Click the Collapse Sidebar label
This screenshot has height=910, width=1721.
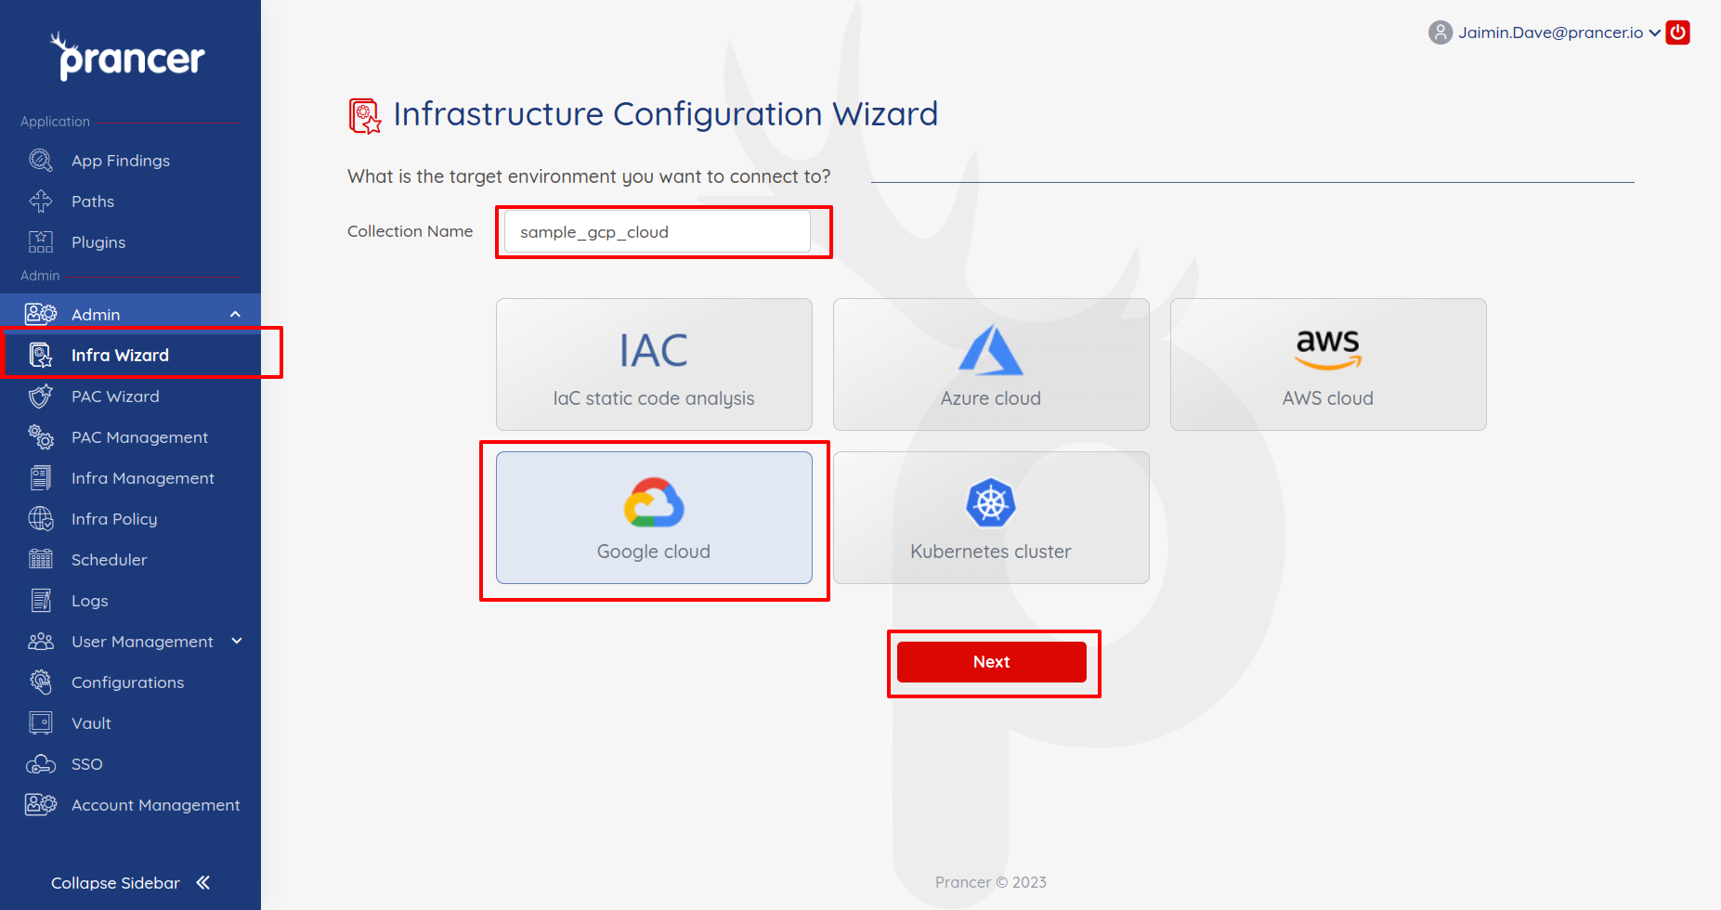pos(115,883)
